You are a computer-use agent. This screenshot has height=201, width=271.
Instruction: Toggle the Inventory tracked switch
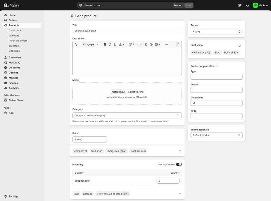179,164
